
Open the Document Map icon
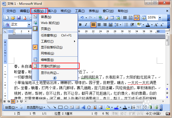tap(144, 18)
